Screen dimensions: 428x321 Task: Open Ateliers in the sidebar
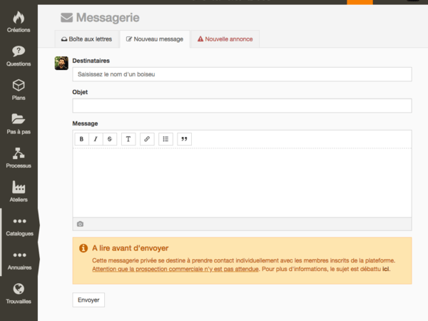(19, 192)
